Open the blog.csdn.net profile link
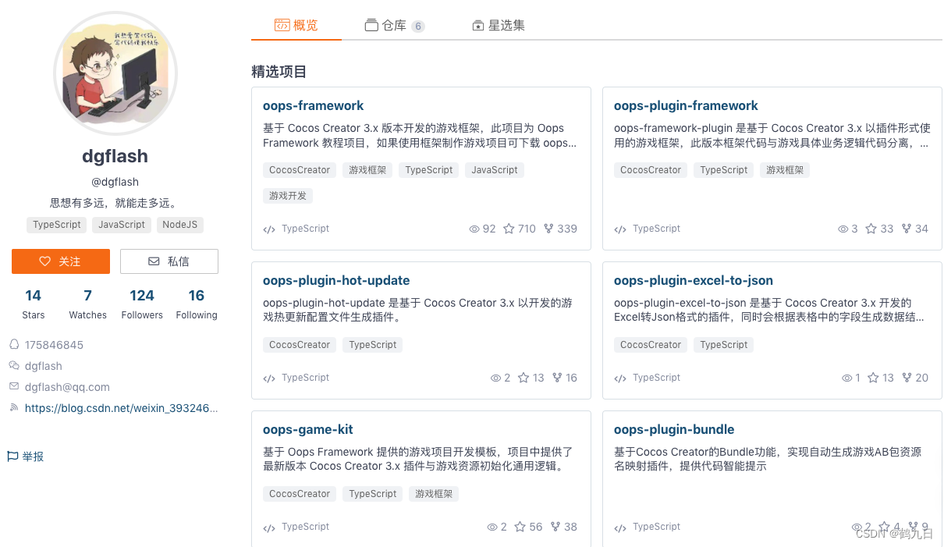This screenshot has height=547, width=944. coord(121,408)
